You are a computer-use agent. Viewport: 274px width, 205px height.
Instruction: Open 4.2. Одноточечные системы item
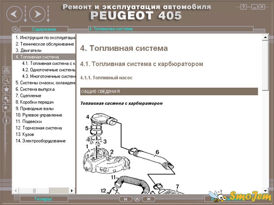(49, 70)
